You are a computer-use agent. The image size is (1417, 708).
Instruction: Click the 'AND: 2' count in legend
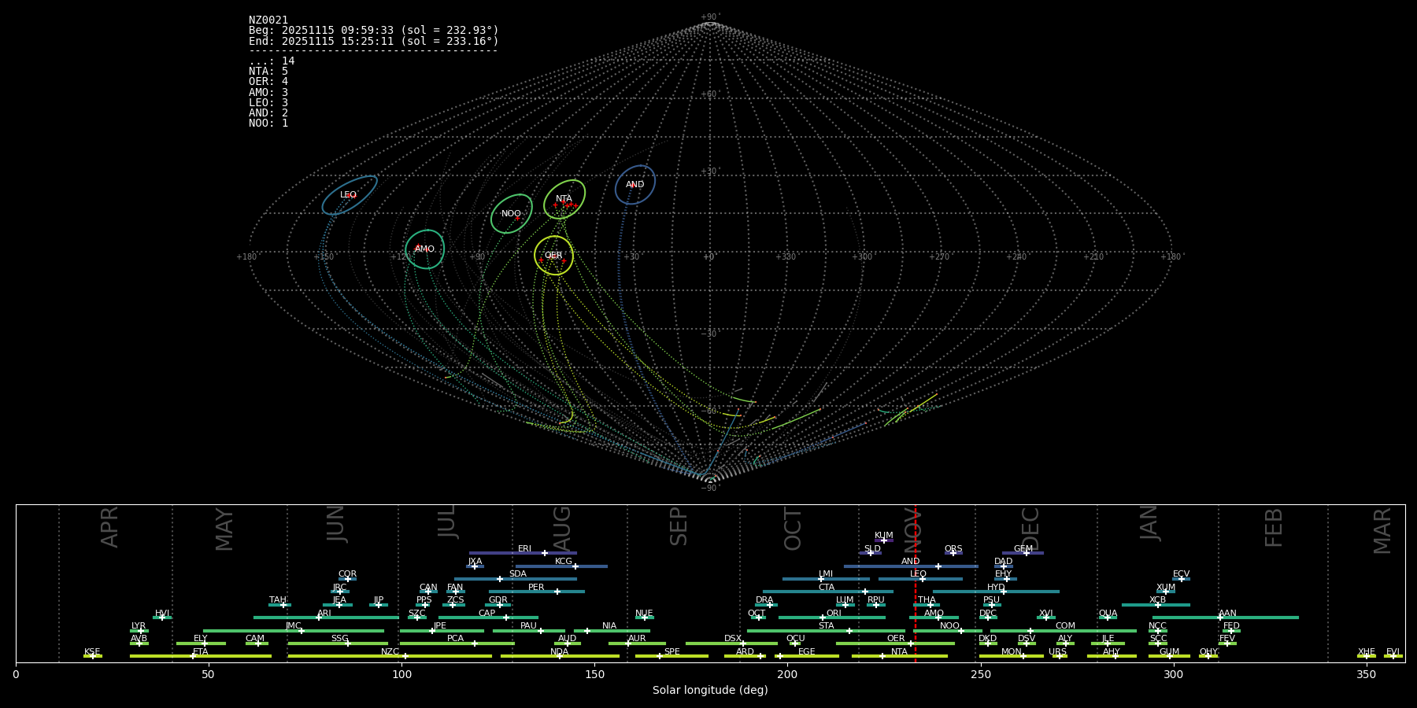268,112
